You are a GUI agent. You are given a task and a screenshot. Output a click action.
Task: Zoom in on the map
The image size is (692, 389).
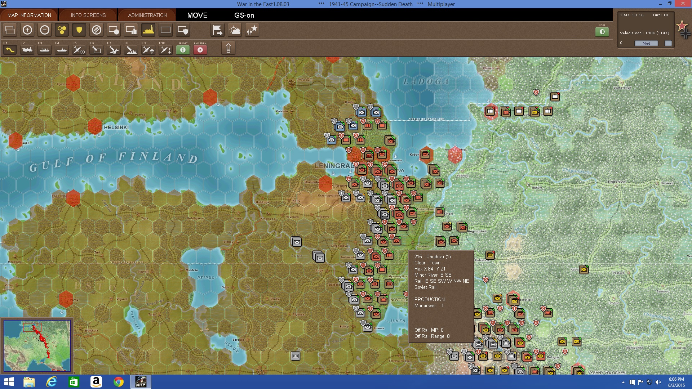[27, 30]
